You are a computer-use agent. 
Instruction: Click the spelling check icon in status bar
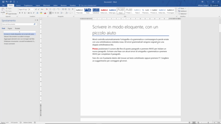click(21, 123)
